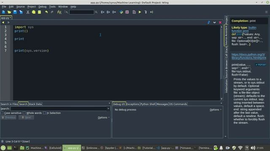Image resolution: width=270 pixels, height=151 pixels.
Task: Open the Window menu
Action: [63, 7]
